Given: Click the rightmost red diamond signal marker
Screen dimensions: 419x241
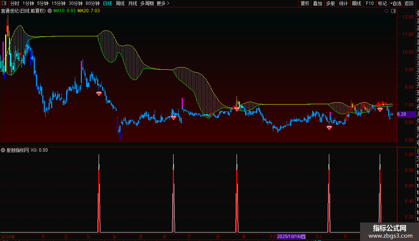Looking at the screenshot, I should click(380, 109).
